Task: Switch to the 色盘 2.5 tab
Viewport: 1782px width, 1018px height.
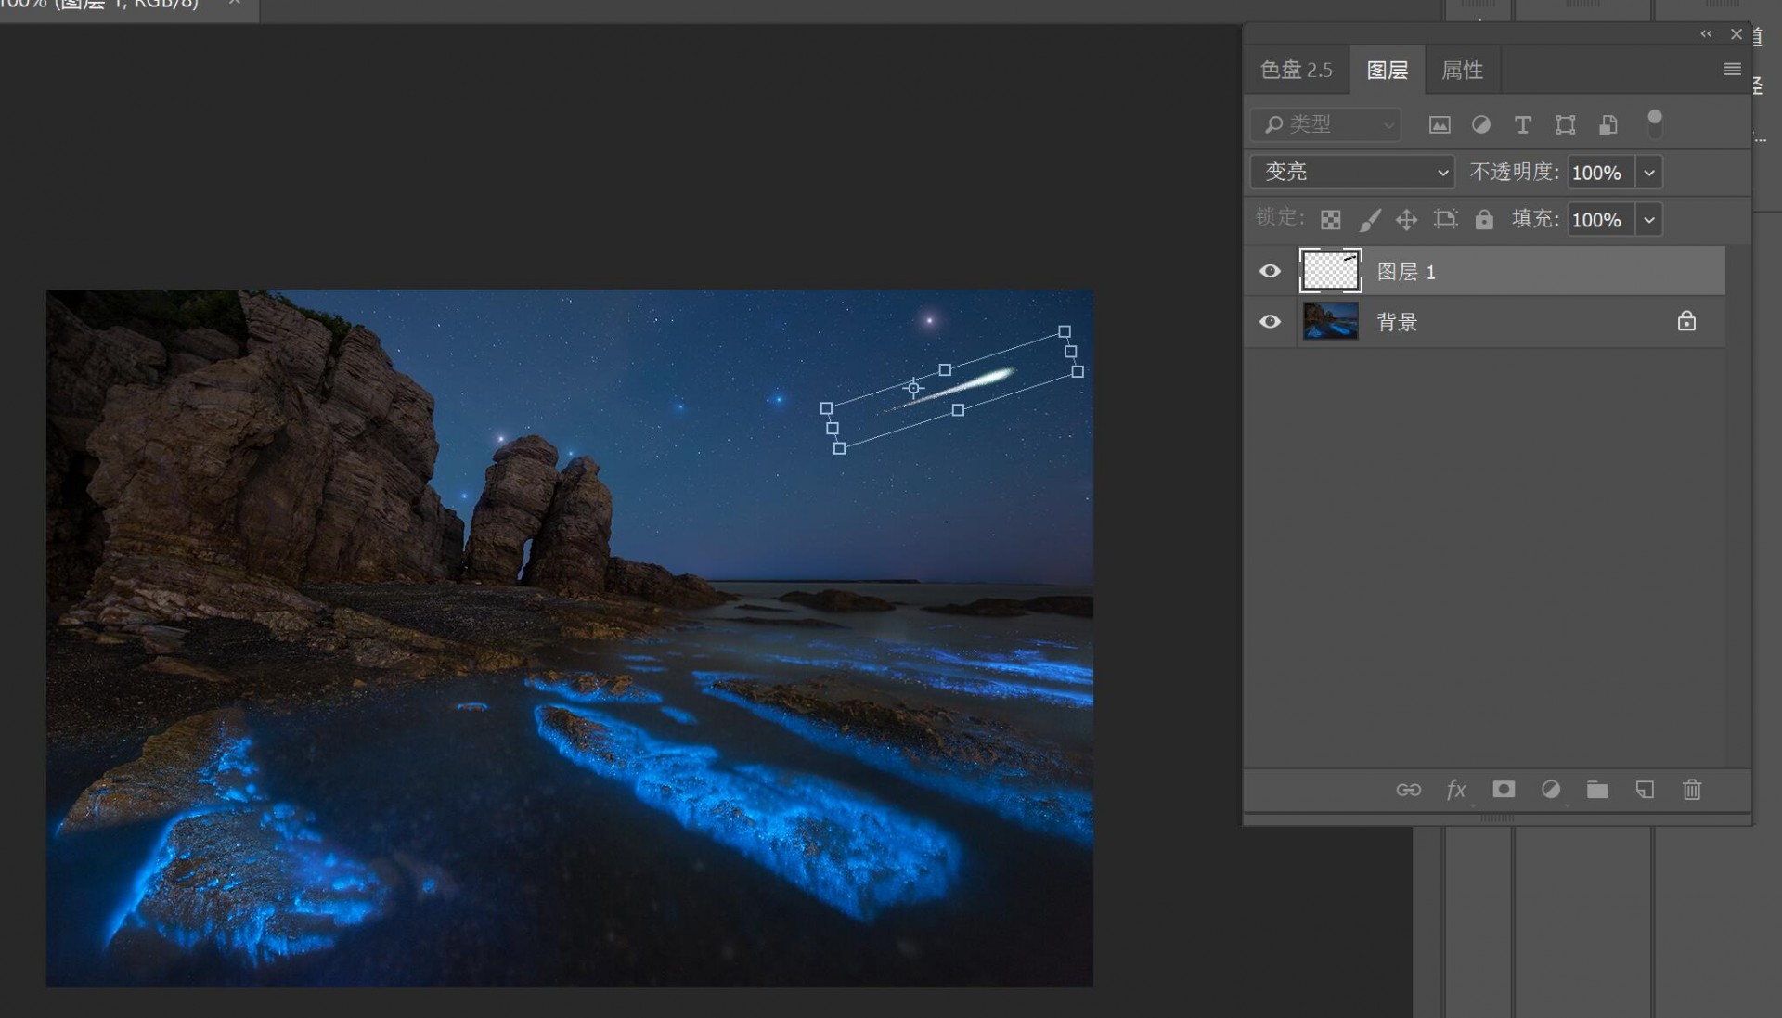Action: click(1296, 70)
